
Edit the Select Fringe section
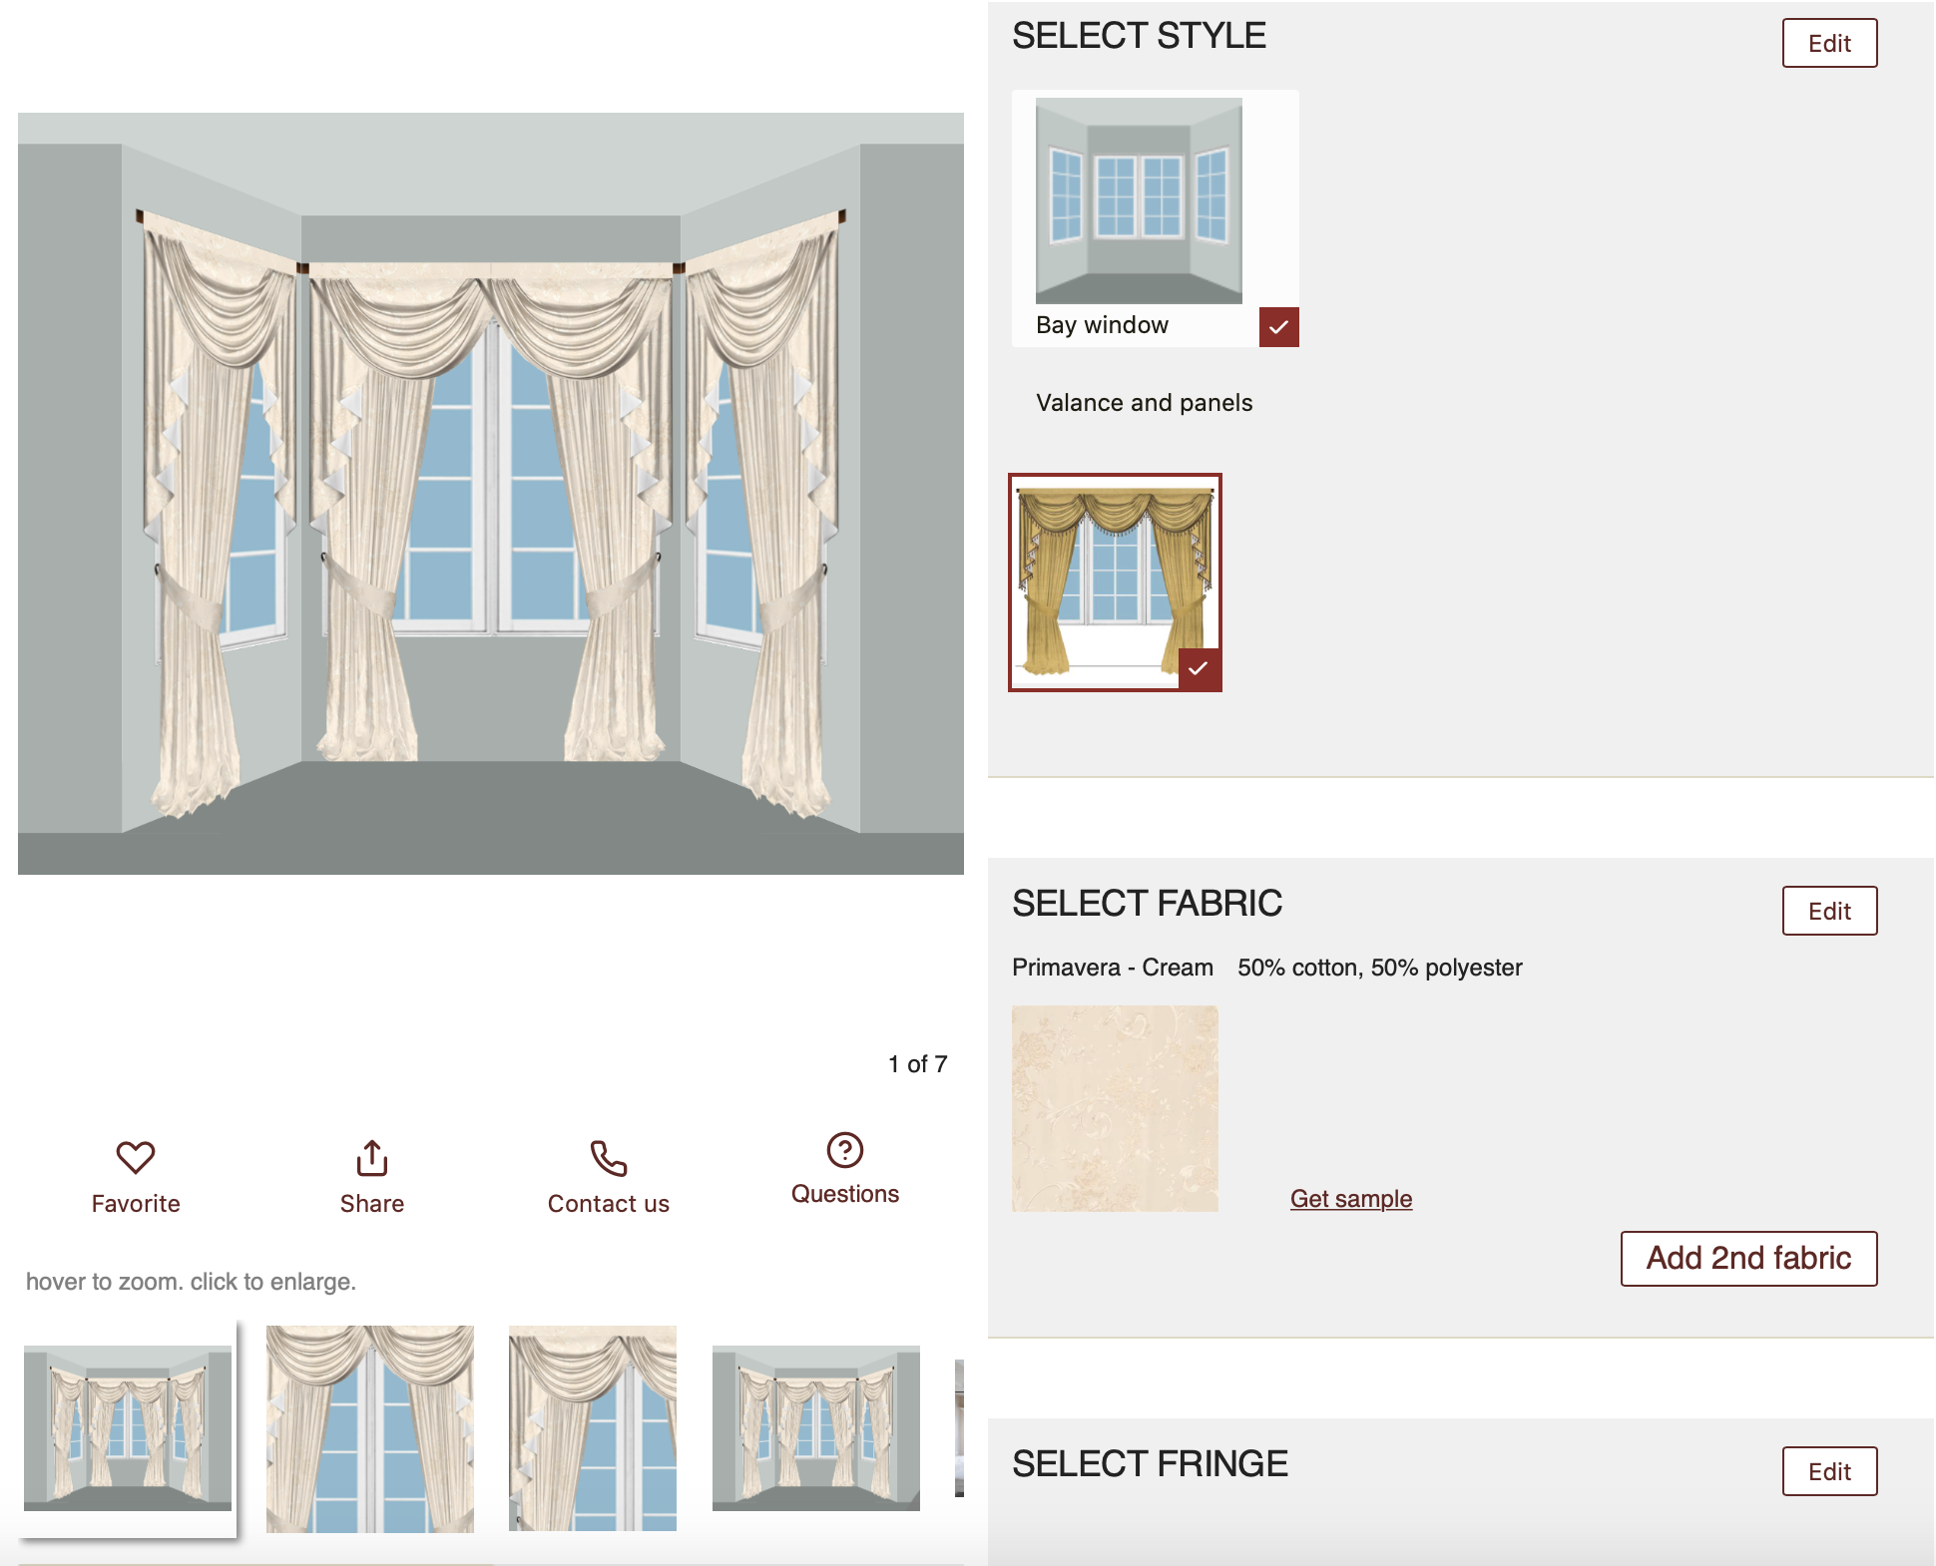(1828, 1471)
